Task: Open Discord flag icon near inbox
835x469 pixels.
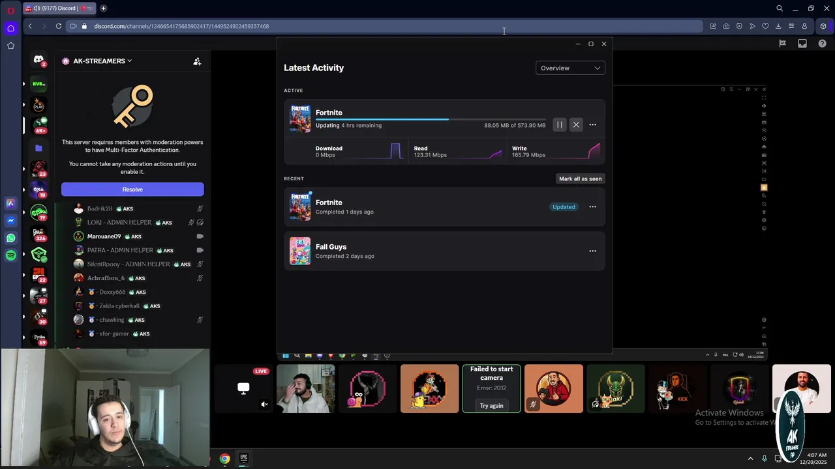Action: click(782, 44)
